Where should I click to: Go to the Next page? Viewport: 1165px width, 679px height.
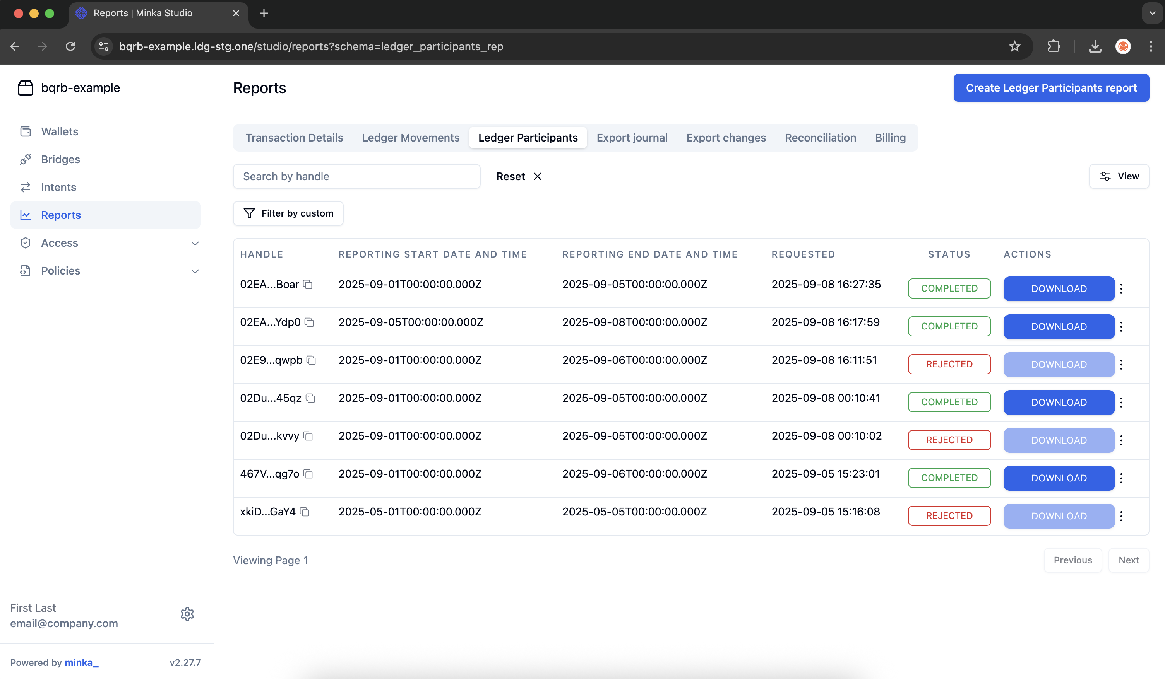point(1128,560)
